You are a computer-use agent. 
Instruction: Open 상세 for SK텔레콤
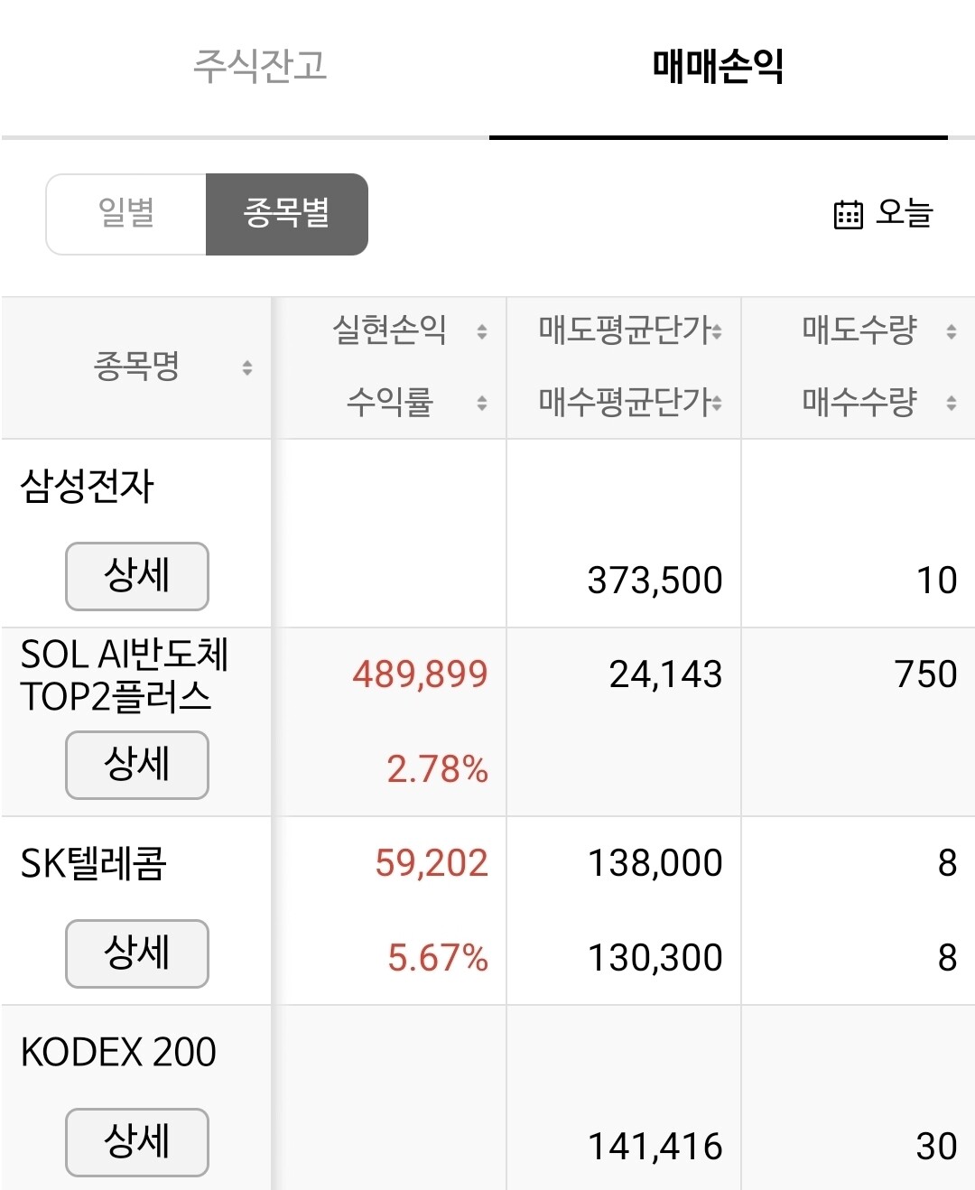pos(137,953)
